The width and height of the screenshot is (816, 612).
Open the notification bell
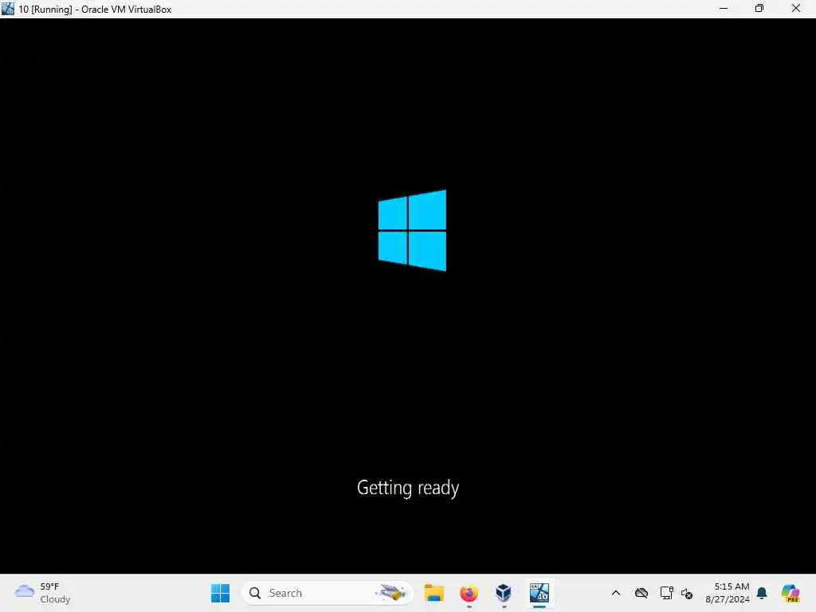click(x=762, y=593)
